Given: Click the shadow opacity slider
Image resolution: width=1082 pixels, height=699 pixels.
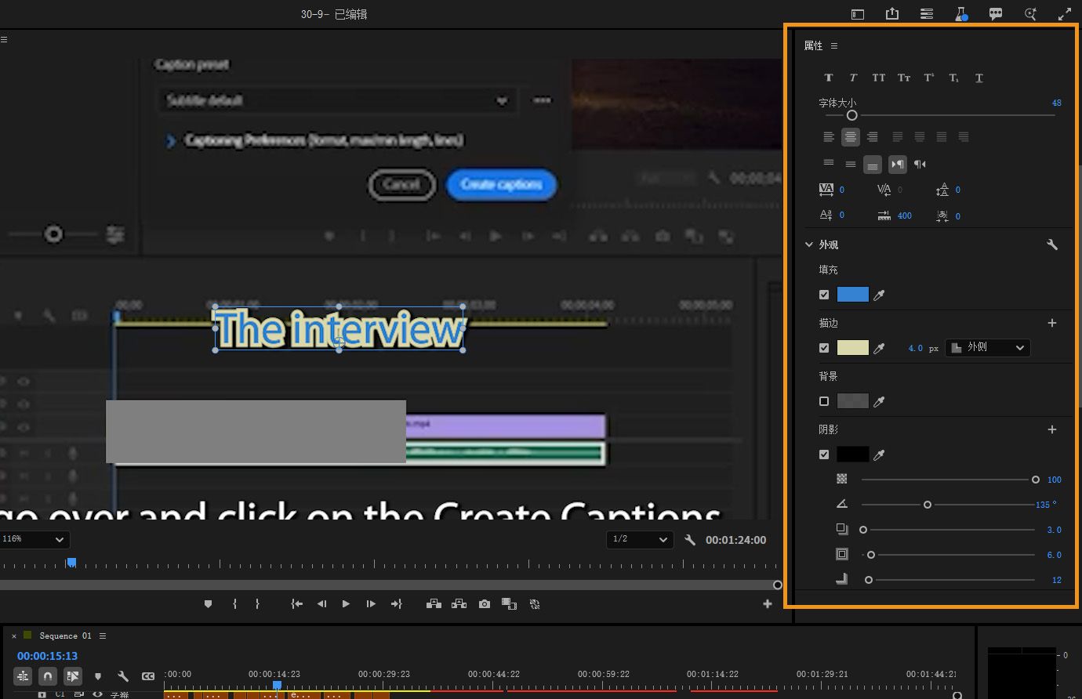Looking at the screenshot, I should pos(950,480).
